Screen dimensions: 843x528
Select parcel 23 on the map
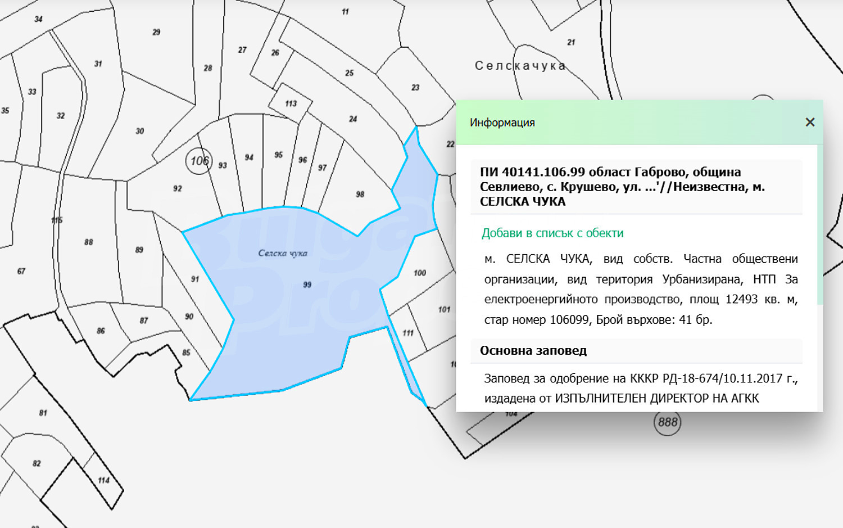415,88
